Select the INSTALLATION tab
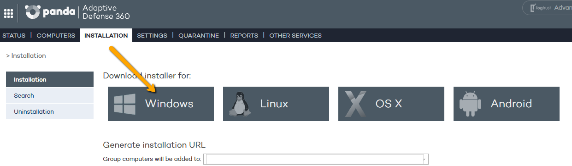The height and width of the screenshot is (166, 572). click(x=106, y=35)
